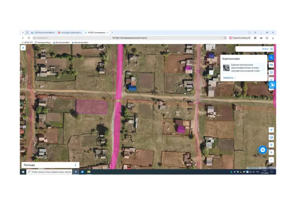Open the map search tool icon
The image size is (296, 210).
pyautogui.click(x=271, y=57)
